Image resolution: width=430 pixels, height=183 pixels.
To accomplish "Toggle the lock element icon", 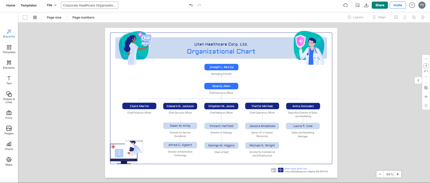I will tap(405, 17).
